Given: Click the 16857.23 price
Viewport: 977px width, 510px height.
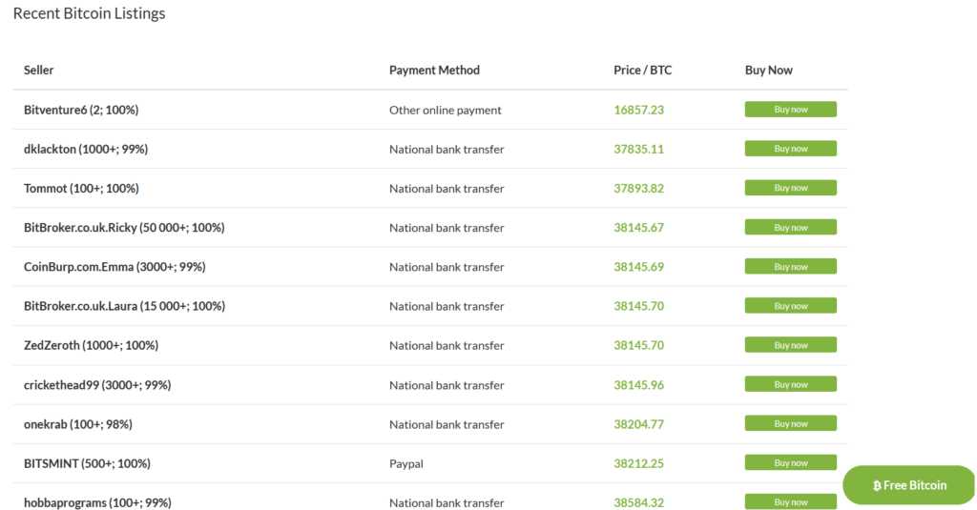Looking at the screenshot, I should tap(638, 110).
